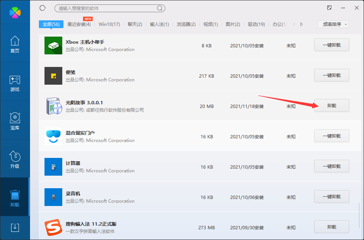Switch to 聊天(2) tab
Image resolution: width=364 pixels, height=240 pixels.
135,24
